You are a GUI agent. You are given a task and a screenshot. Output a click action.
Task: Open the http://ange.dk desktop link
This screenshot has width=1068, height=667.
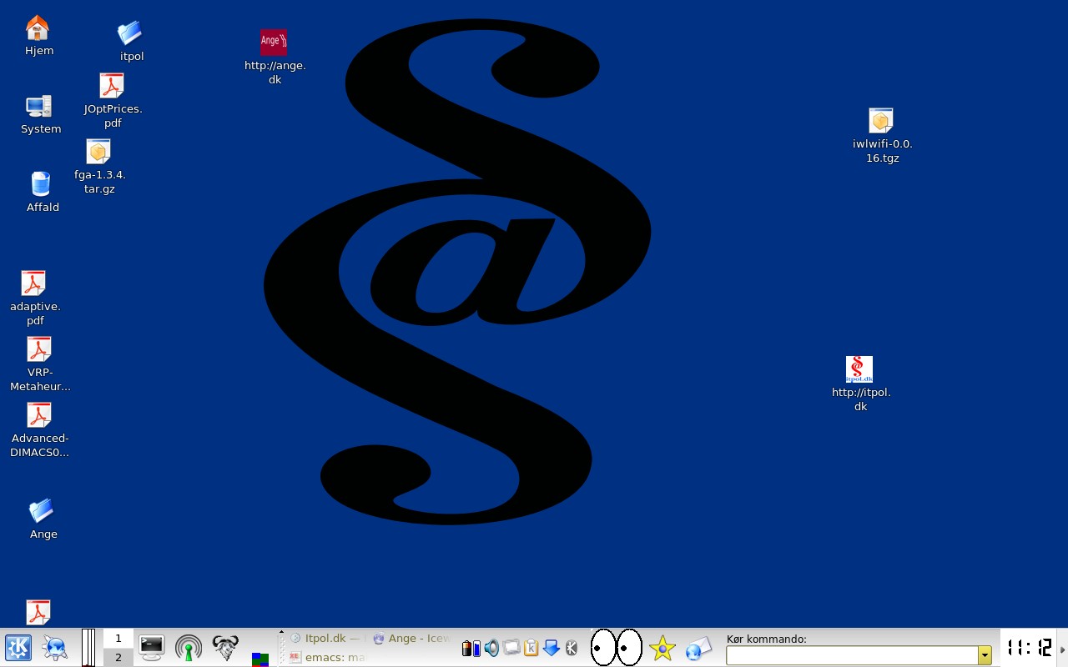pos(274,43)
